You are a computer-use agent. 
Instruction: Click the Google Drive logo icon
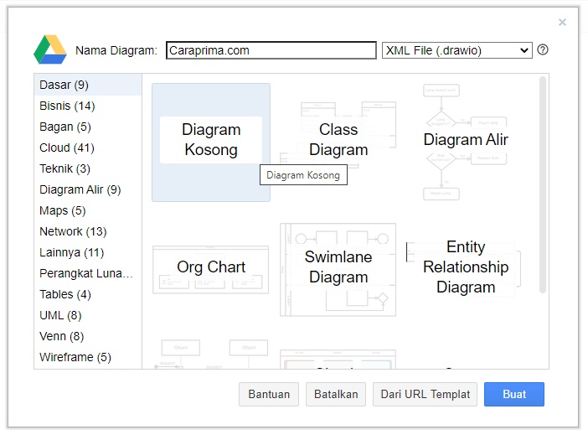[x=50, y=50]
